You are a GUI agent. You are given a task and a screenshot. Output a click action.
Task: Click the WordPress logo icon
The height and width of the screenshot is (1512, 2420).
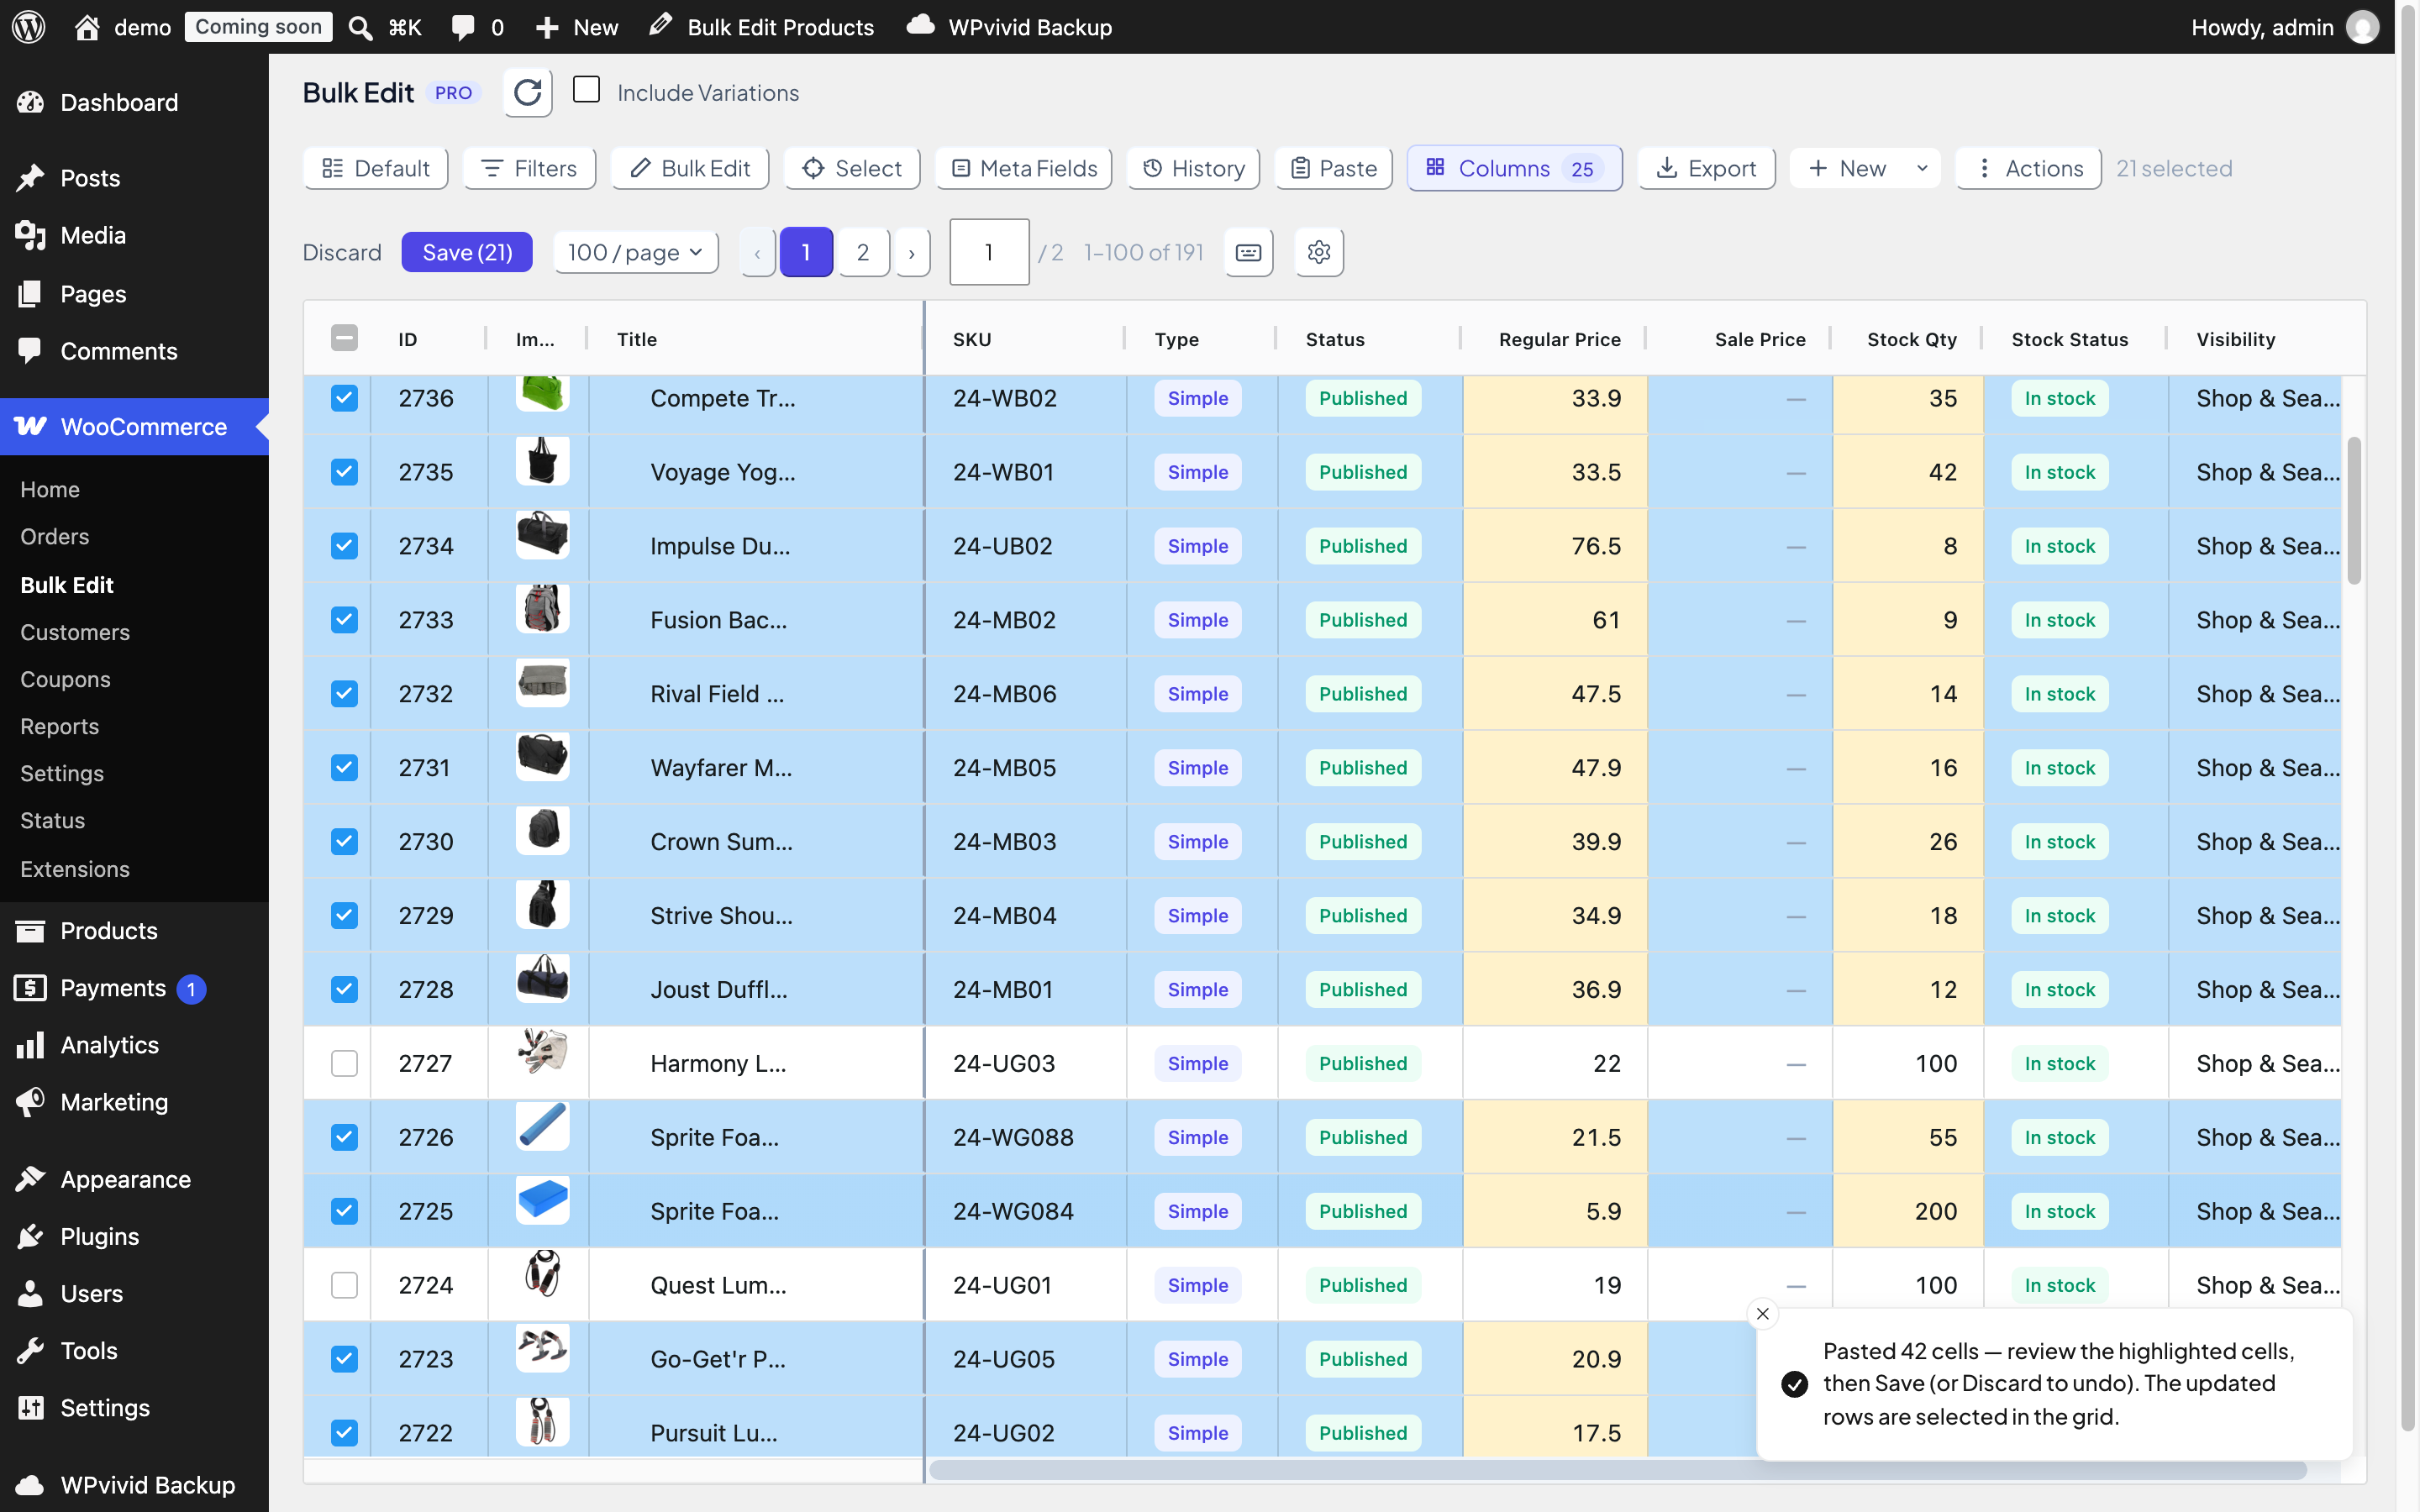pos(29,27)
